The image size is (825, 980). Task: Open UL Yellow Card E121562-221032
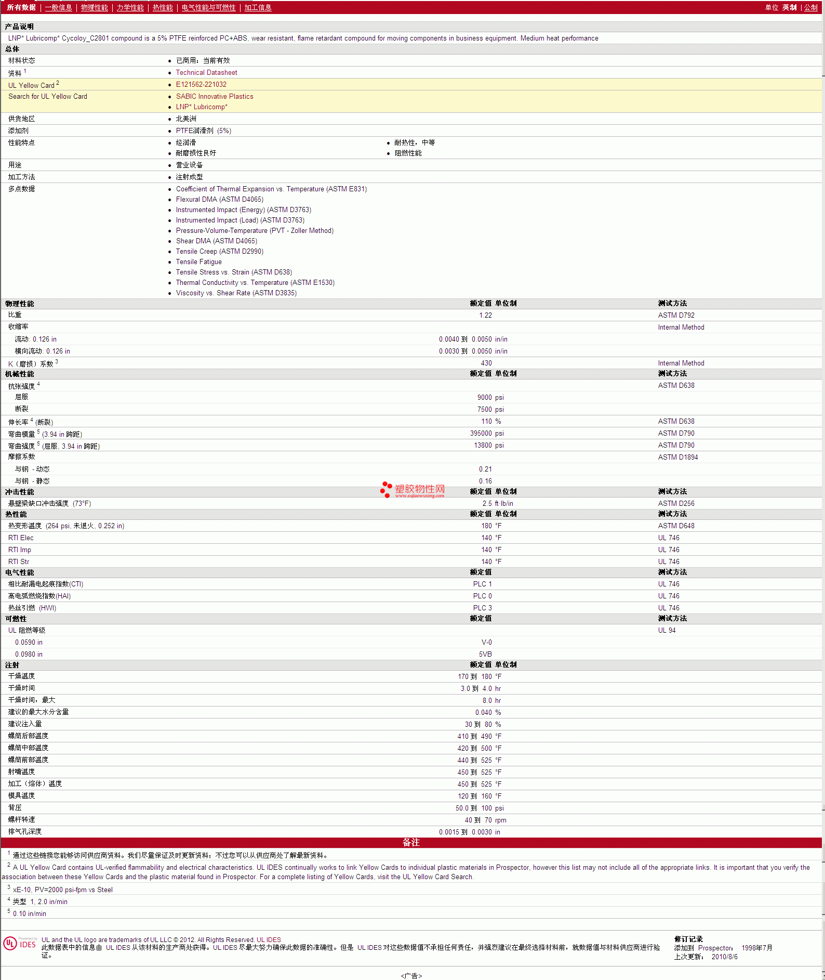click(201, 85)
